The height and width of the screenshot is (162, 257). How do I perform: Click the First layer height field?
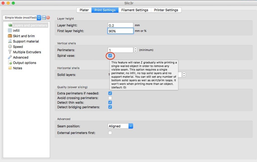[x=120, y=31]
